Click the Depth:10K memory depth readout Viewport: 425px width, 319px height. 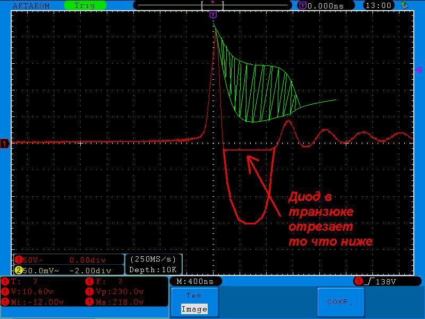(x=153, y=270)
